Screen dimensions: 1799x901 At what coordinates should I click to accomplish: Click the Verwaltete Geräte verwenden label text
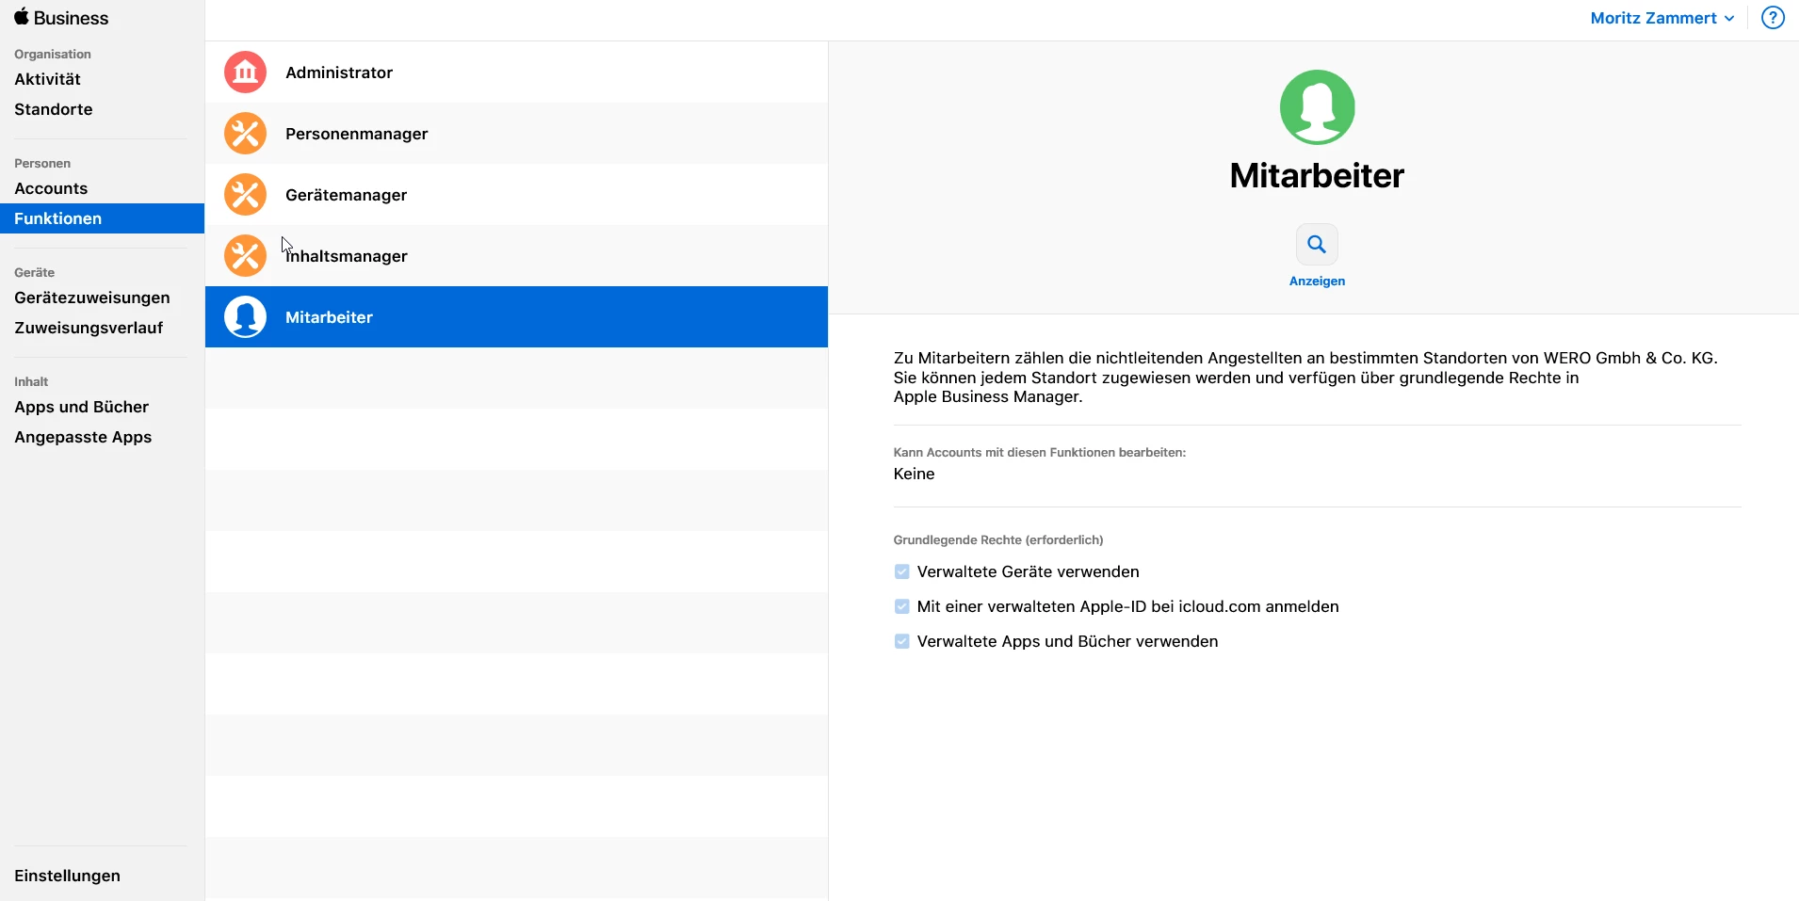1028,571
